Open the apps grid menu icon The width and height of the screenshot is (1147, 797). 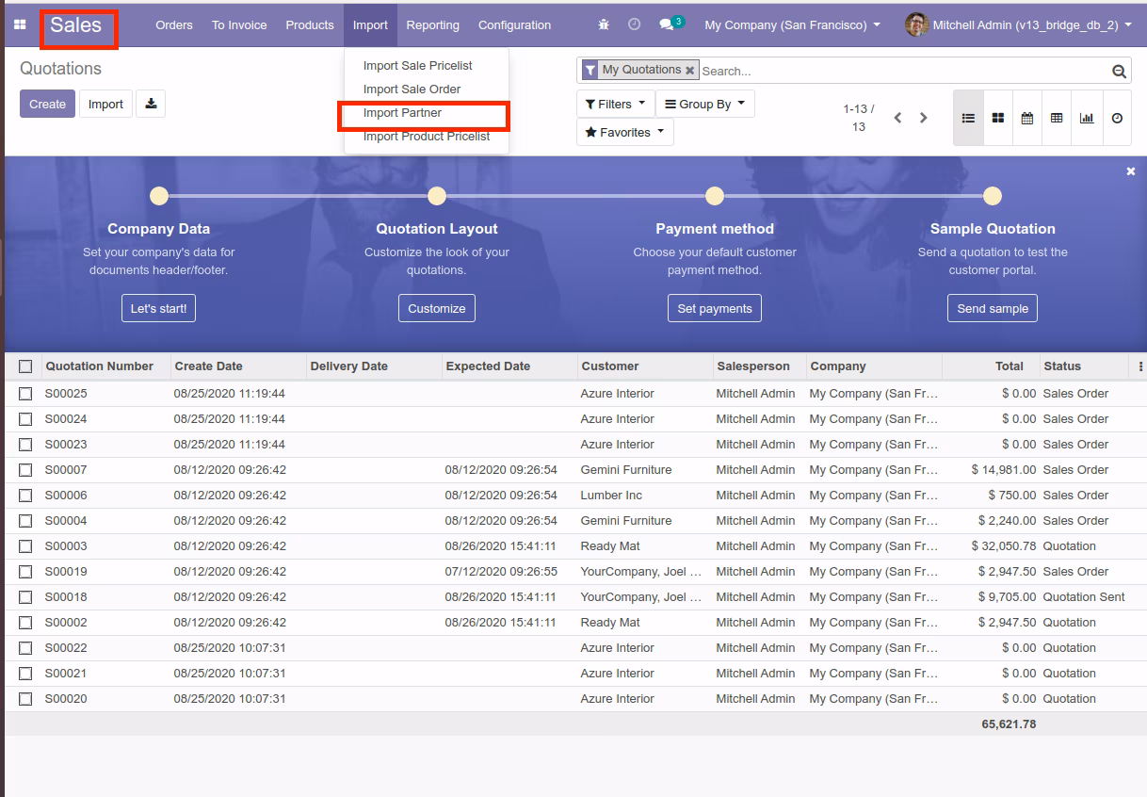[20, 25]
